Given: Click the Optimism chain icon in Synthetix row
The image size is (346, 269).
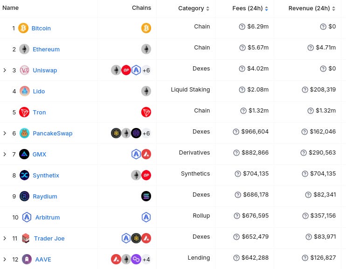Looking at the screenshot, I should [146, 175].
